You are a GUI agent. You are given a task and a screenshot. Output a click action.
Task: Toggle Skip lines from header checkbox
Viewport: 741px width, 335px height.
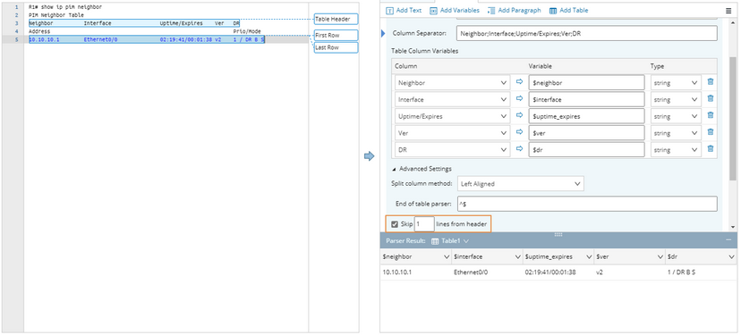[x=395, y=224]
